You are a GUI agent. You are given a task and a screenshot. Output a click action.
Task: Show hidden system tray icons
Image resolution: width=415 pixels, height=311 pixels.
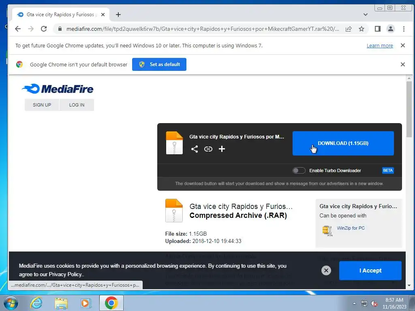[x=354, y=303]
